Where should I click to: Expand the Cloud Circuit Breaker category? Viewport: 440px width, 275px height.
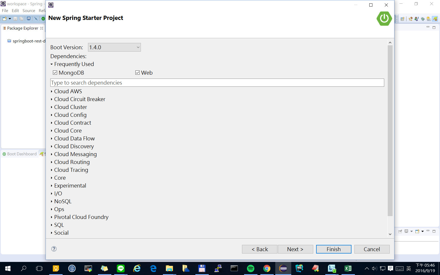(x=52, y=99)
